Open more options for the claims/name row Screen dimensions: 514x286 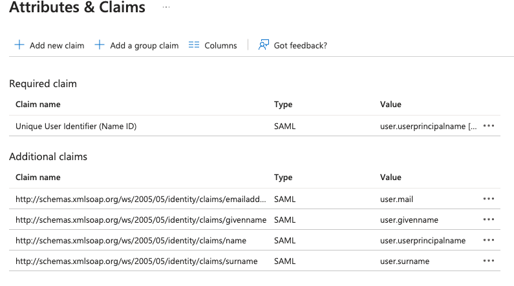[x=488, y=240]
